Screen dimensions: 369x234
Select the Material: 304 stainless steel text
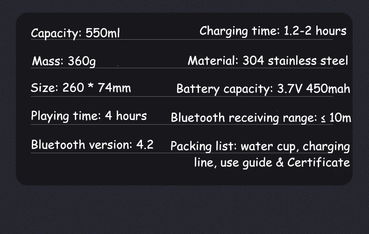(268, 61)
